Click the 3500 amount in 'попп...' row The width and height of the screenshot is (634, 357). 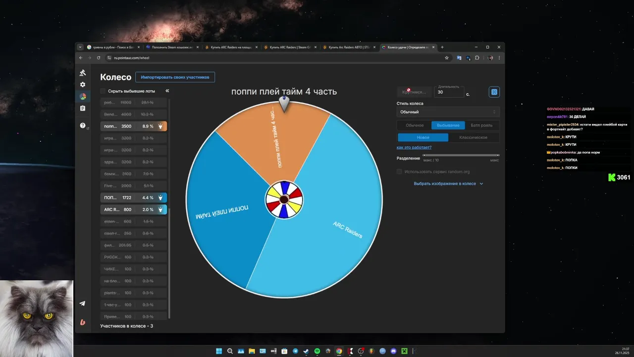click(126, 126)
